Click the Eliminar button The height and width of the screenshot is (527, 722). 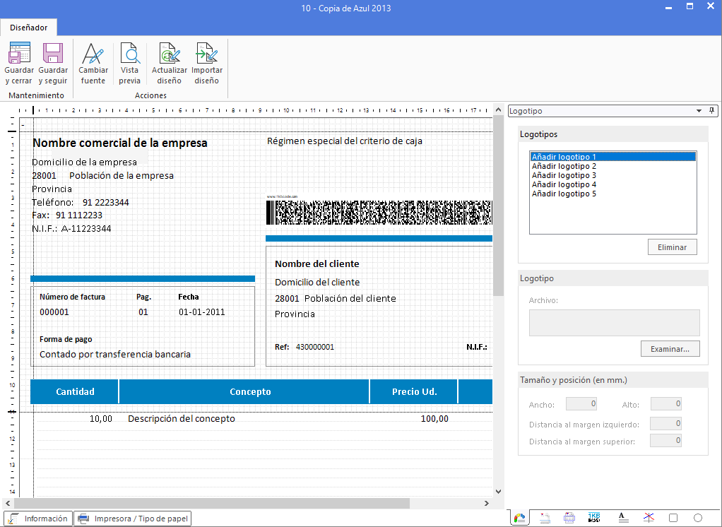pos(673,247)
